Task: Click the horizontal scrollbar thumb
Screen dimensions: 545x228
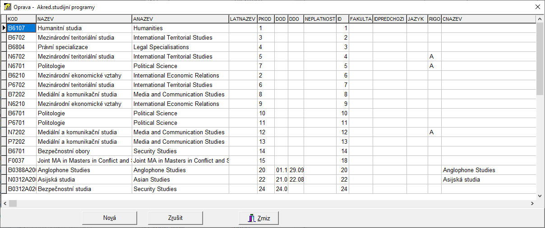Action: point(13,204)
